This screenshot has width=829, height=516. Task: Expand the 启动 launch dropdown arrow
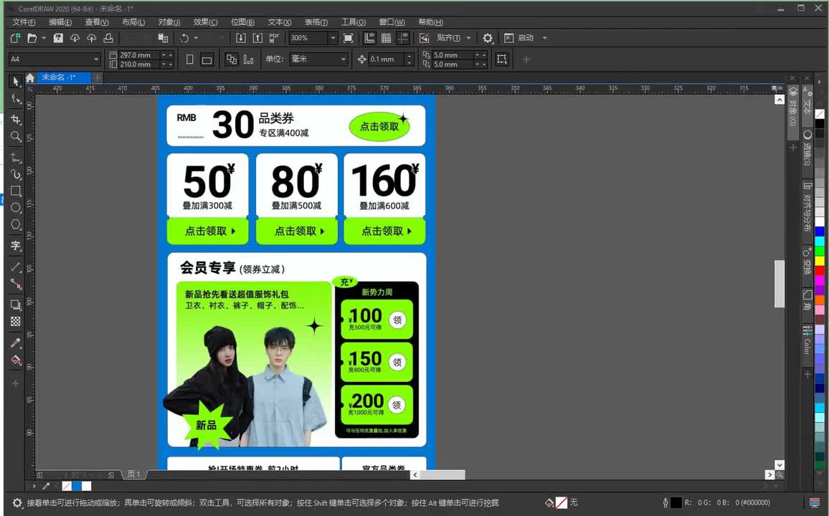(544, 38)
